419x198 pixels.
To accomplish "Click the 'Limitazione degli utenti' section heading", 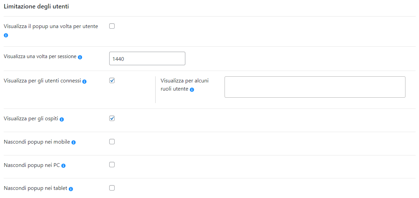I will point(36,6).
